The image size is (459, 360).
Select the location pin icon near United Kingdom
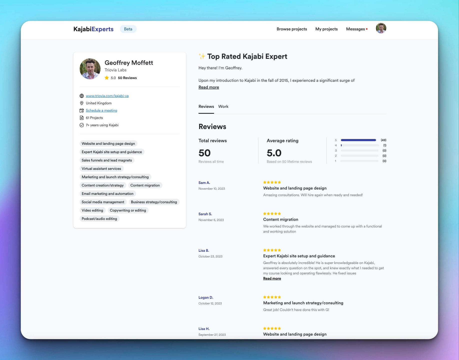[81, 103]
